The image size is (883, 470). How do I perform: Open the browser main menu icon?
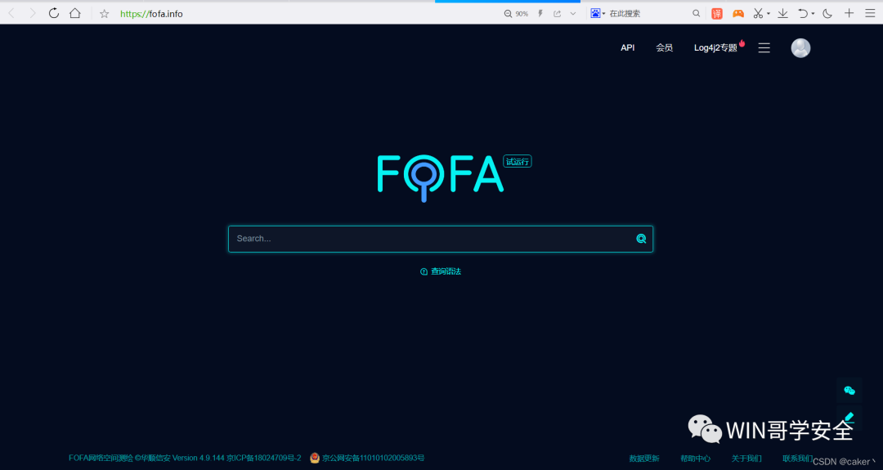870,13
